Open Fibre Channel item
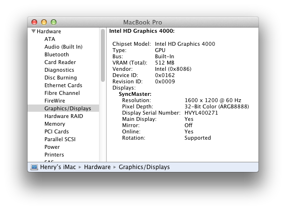286x210 pixels. coord(62,93)
